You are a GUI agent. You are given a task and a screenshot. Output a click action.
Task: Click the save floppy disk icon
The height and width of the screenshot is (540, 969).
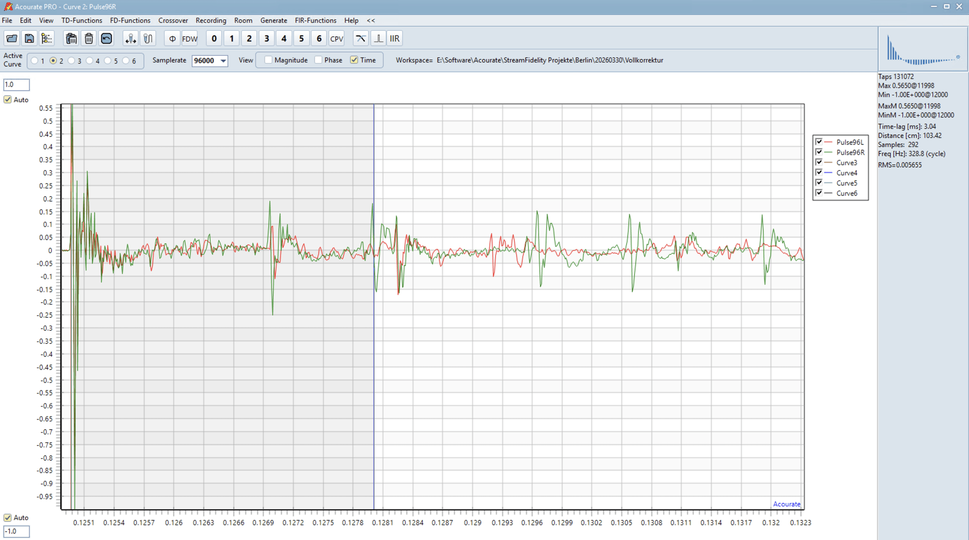coord(29,39)
